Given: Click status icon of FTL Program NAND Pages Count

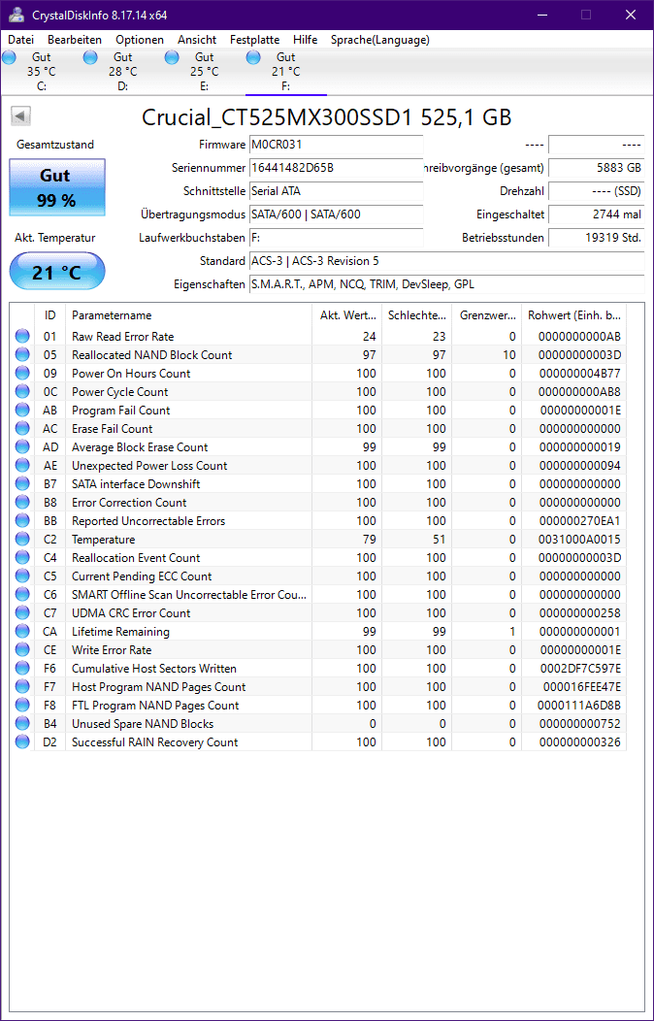Looking at the screenshot, I should (22, 706).
